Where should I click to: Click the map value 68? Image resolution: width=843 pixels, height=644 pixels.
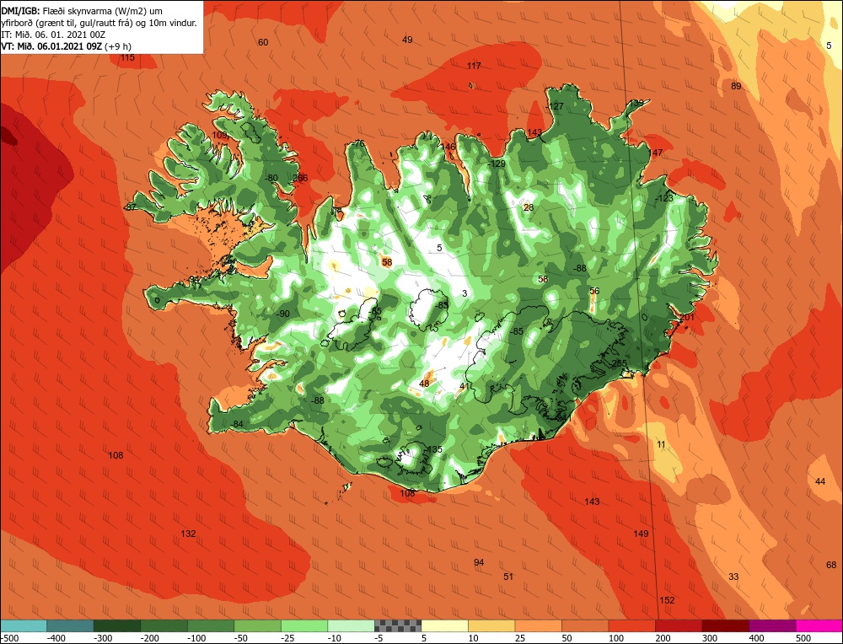tap(831, 565)
